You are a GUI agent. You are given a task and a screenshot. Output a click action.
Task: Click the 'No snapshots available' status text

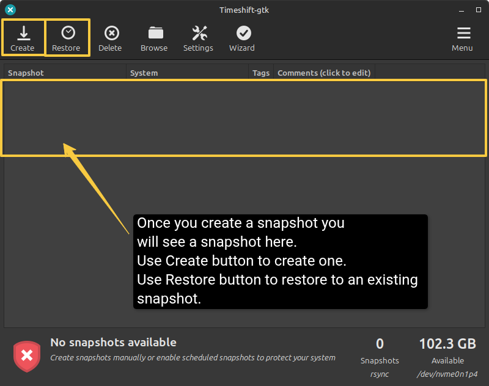(114, 343)
